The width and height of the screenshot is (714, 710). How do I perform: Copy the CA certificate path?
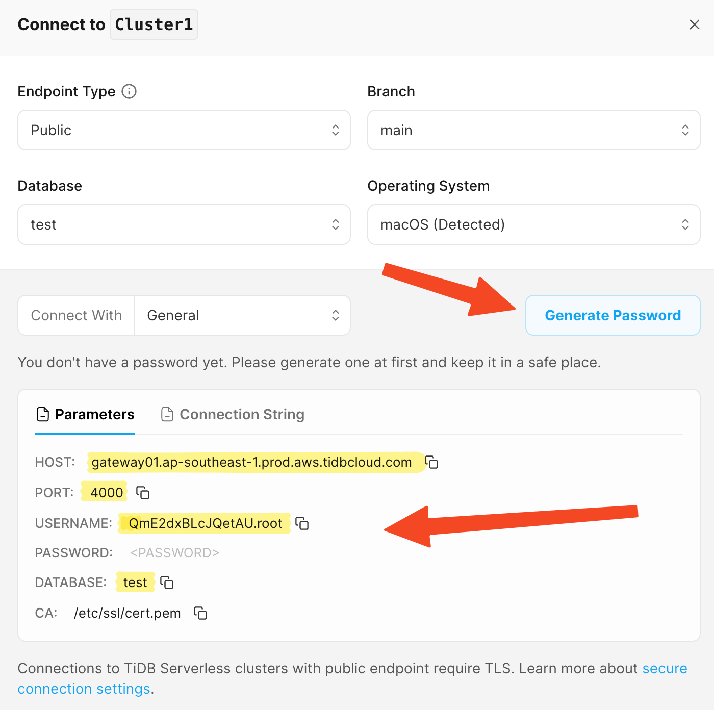200,613
